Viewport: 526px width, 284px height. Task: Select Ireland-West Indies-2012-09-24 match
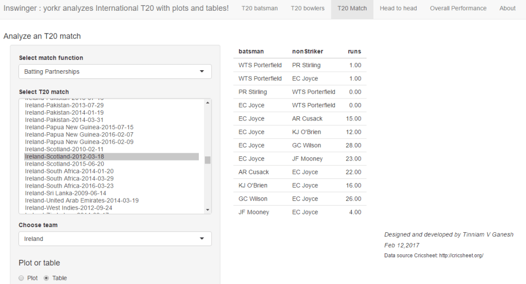(68, 208)
